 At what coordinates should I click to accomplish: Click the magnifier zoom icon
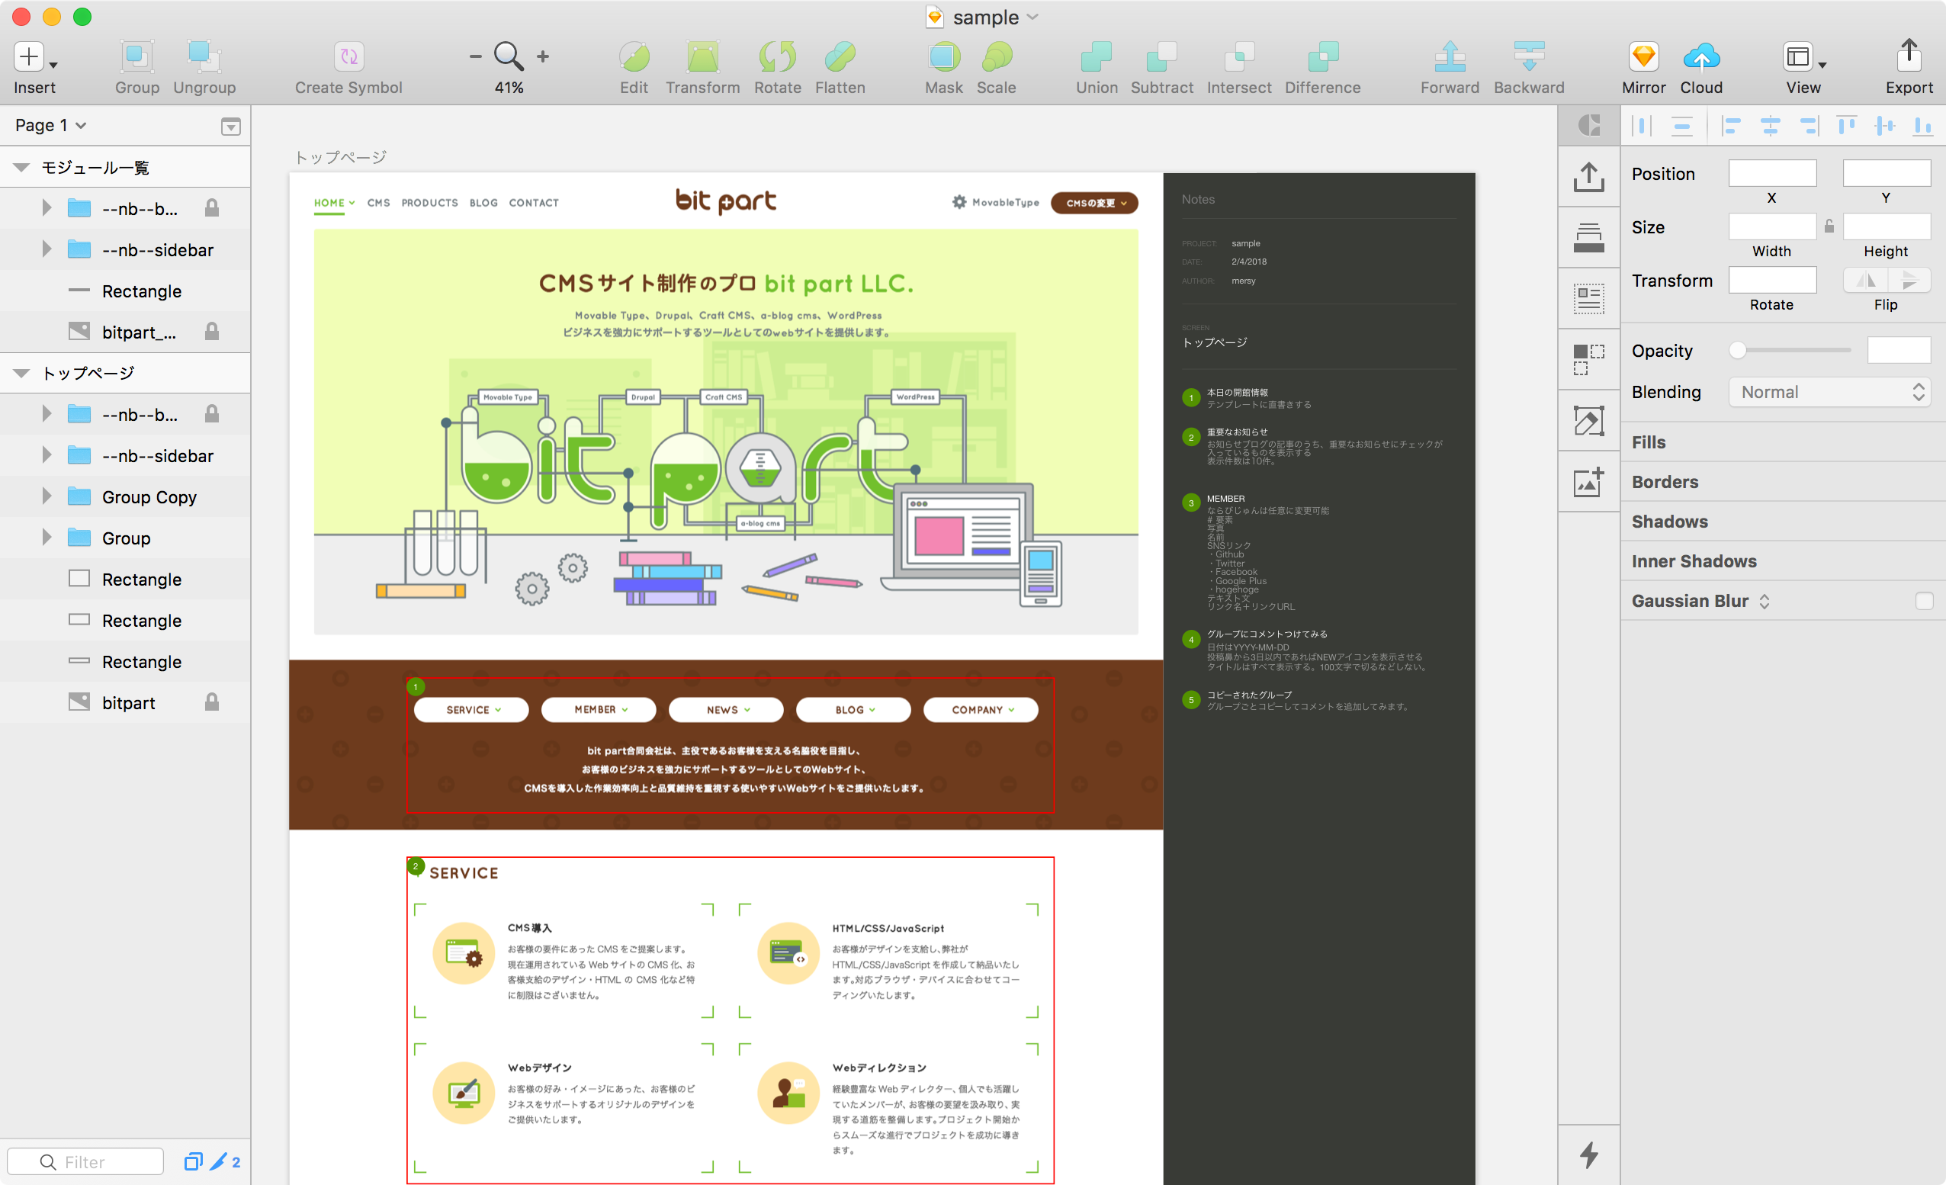508,57
